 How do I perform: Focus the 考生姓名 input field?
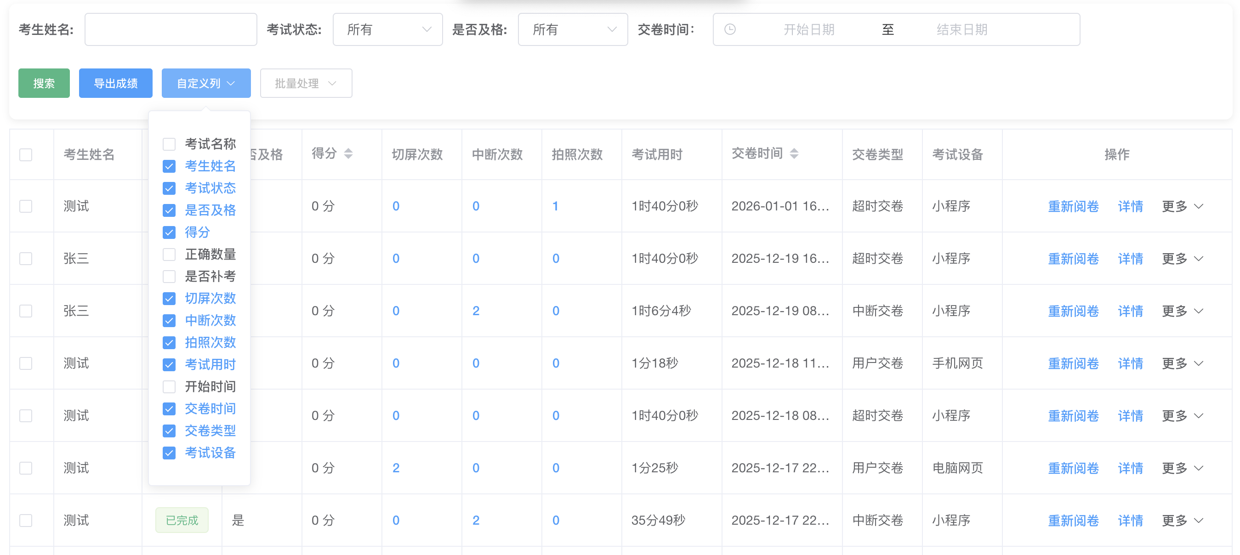(171, 29)
